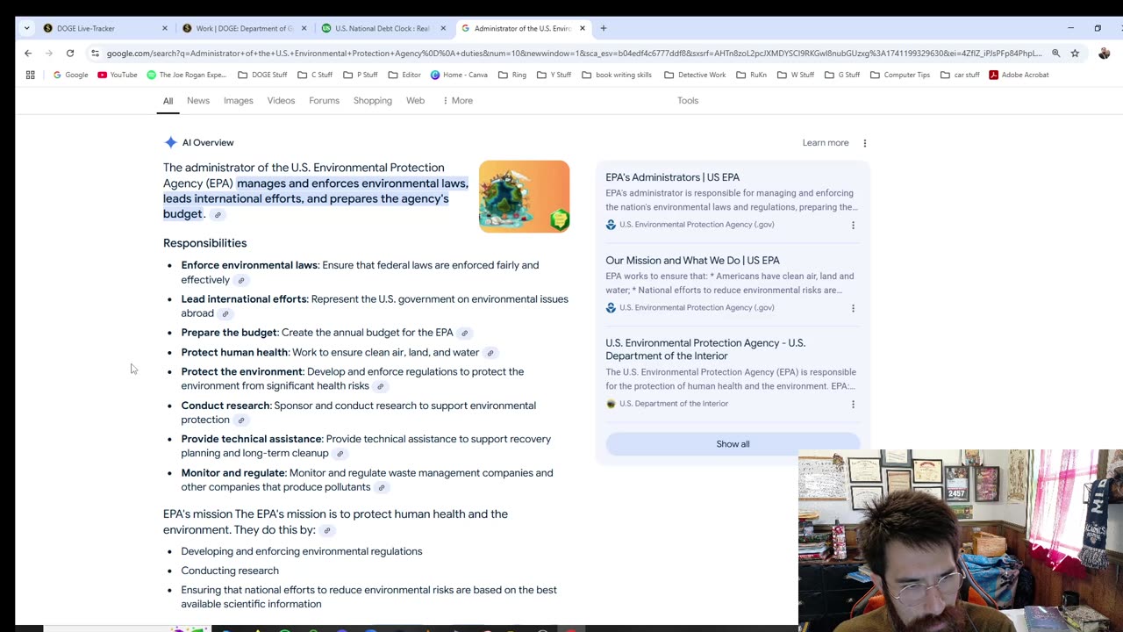Click Learn more on AI Overview
Viewport: 1123px width, 632px height.
[826, 142]
